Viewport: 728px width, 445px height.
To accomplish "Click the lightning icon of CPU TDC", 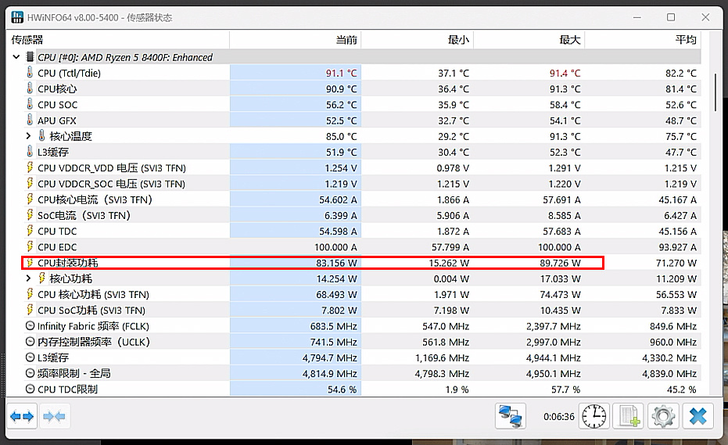I will point(30,231).
